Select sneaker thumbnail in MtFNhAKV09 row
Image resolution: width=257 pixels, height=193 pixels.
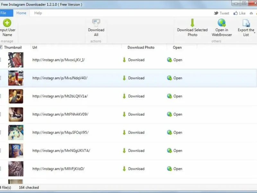16,115
